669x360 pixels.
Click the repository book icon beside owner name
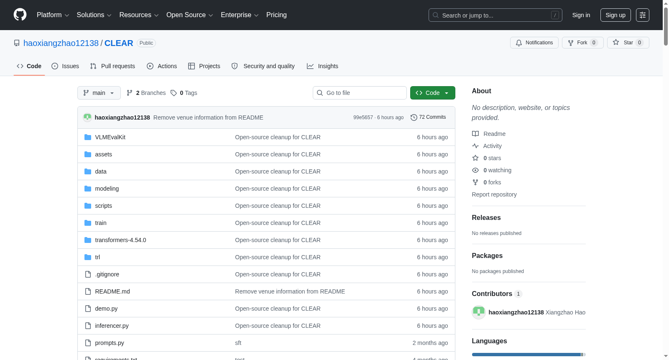17,43
